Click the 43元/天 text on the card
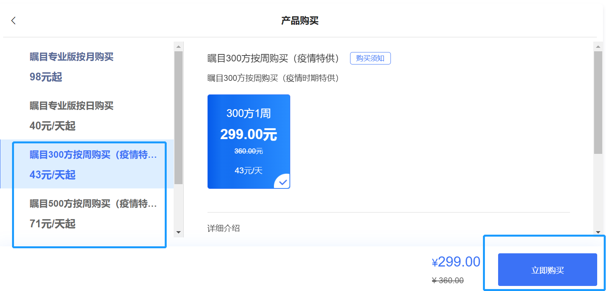The height and width of the screenshot is (291, 610). (x=249, y=171)
